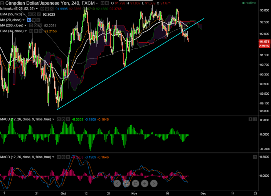This screenshot has width=271, height=196.
Task: Click the current price label 91.671
Action: point(264,42)
